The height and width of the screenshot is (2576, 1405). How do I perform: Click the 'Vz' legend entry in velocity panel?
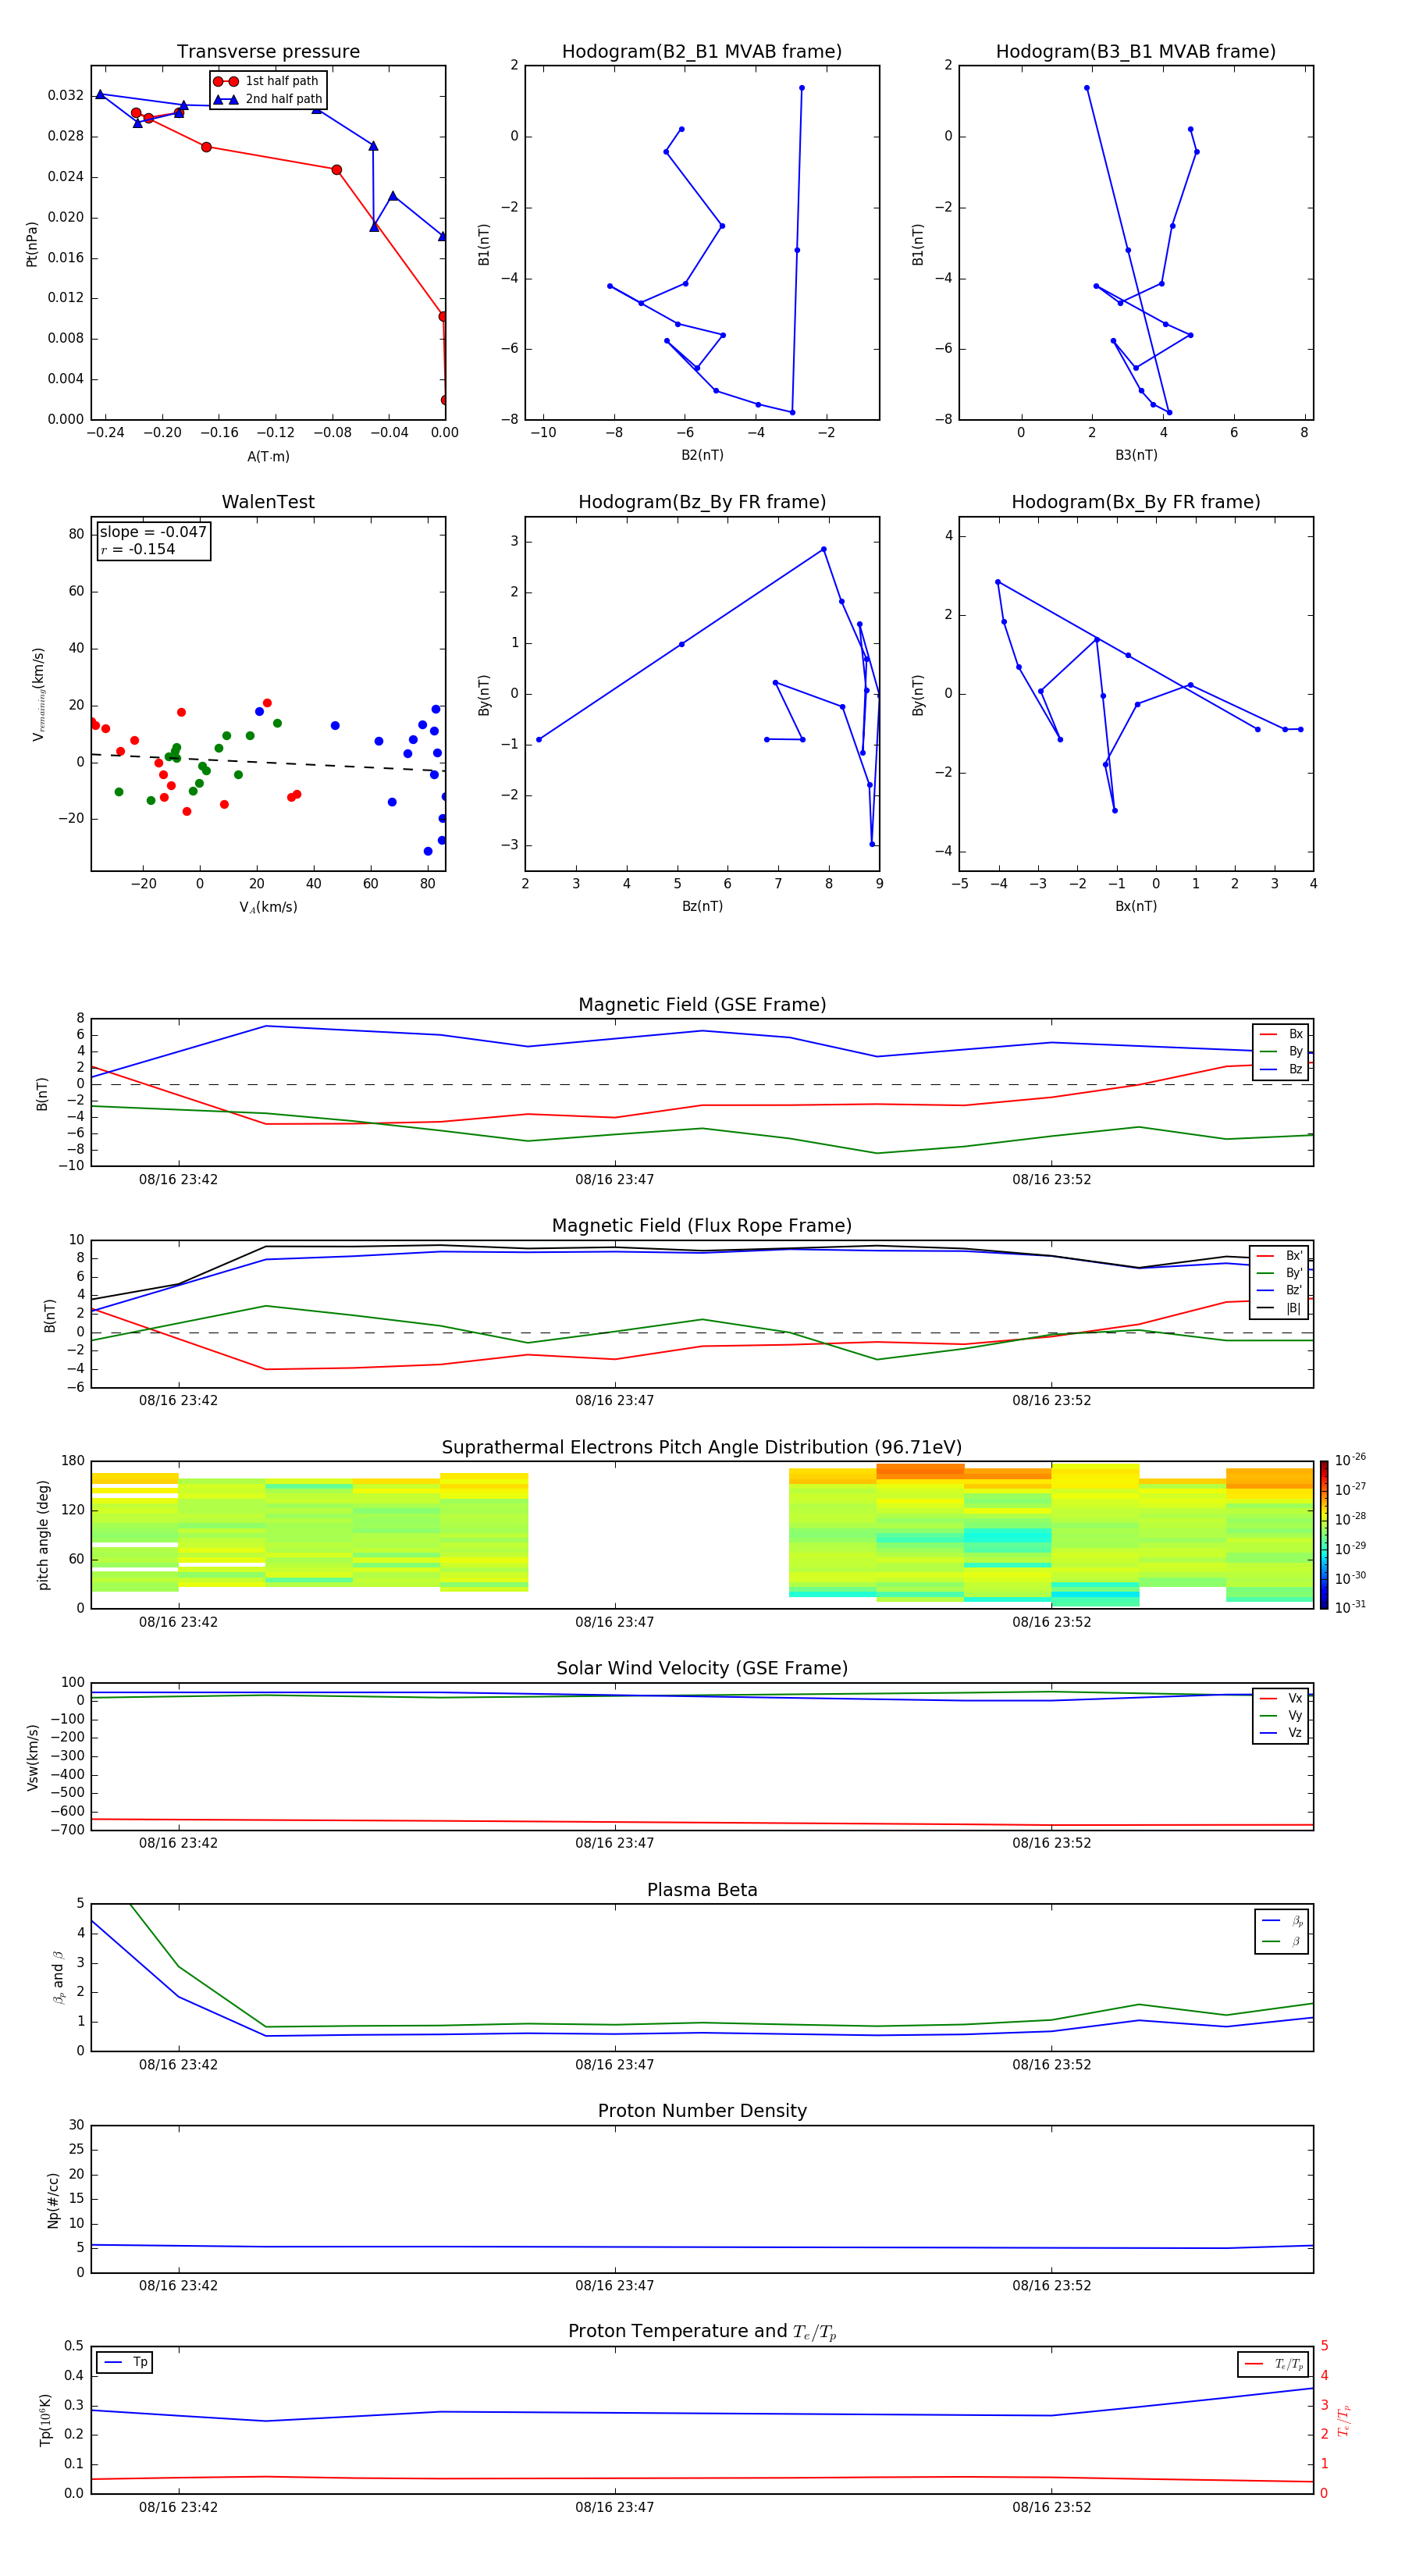[x=1281, y=1732]
